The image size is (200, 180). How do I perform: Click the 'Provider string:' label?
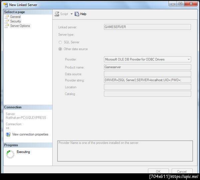pyautogui.click(x=75, y=80)
